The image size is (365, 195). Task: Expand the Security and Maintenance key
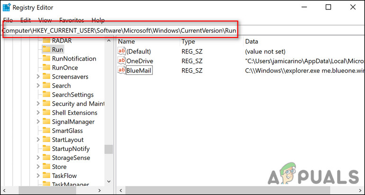[x=38, y=104]
